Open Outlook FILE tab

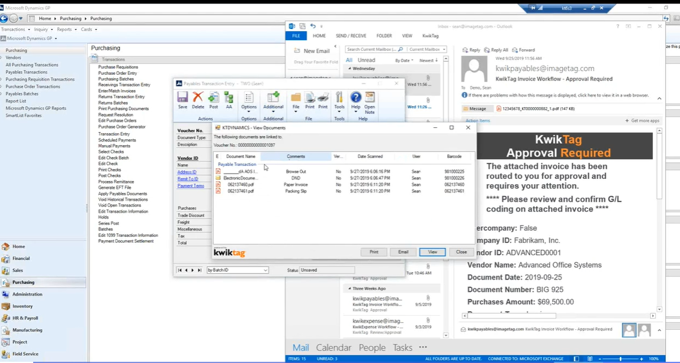[296, 36]
